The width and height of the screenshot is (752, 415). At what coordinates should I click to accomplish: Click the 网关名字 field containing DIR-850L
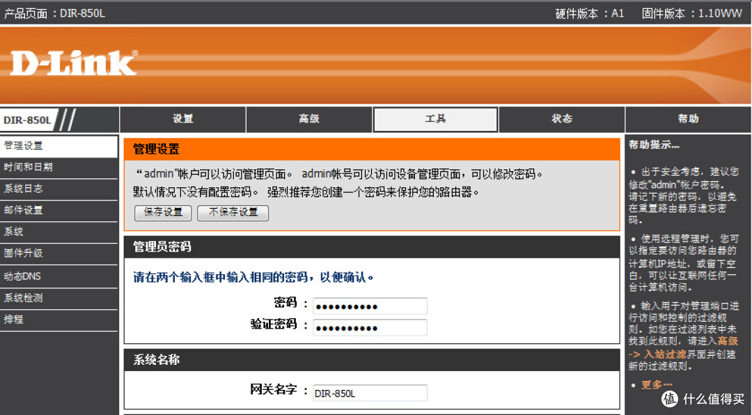370,393
